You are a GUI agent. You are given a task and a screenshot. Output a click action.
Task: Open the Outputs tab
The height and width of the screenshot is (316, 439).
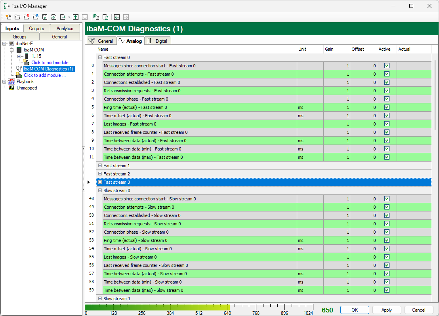[36, 29]
